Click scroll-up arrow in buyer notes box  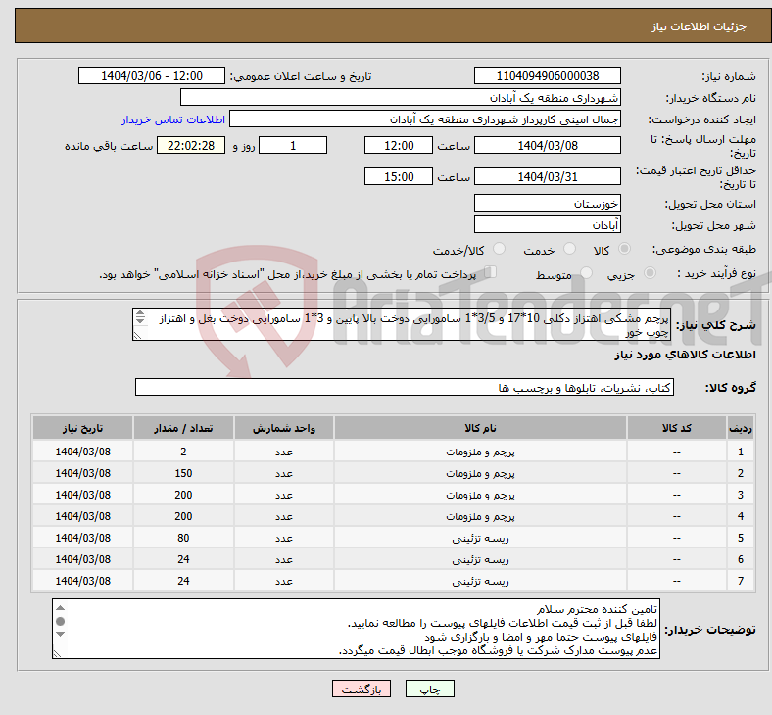pos(61,608)
